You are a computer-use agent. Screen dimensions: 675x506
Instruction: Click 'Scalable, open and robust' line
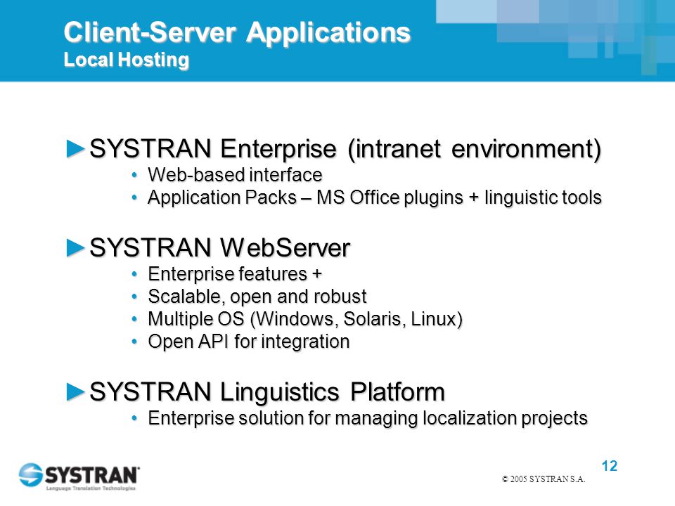click(257, 297)
